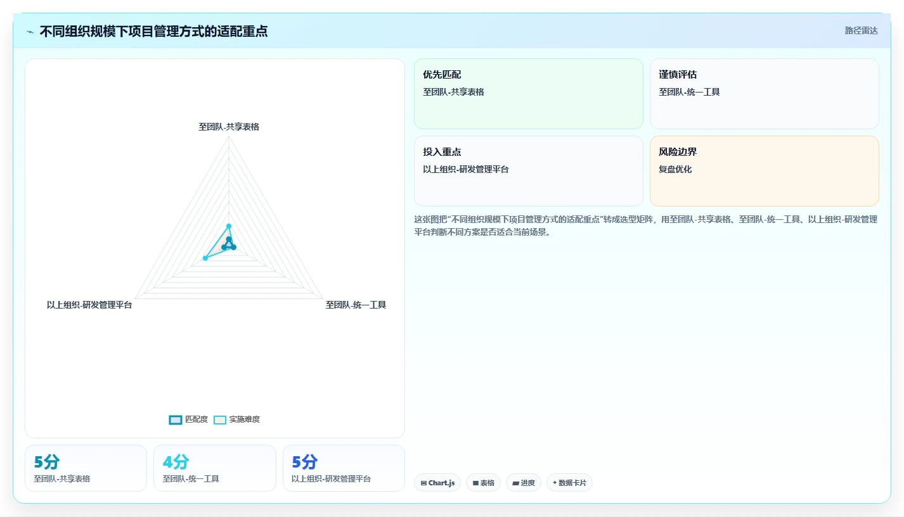Click the lightning icon beside the page title
Screen dimensions: 904x517
coord(30,32)
